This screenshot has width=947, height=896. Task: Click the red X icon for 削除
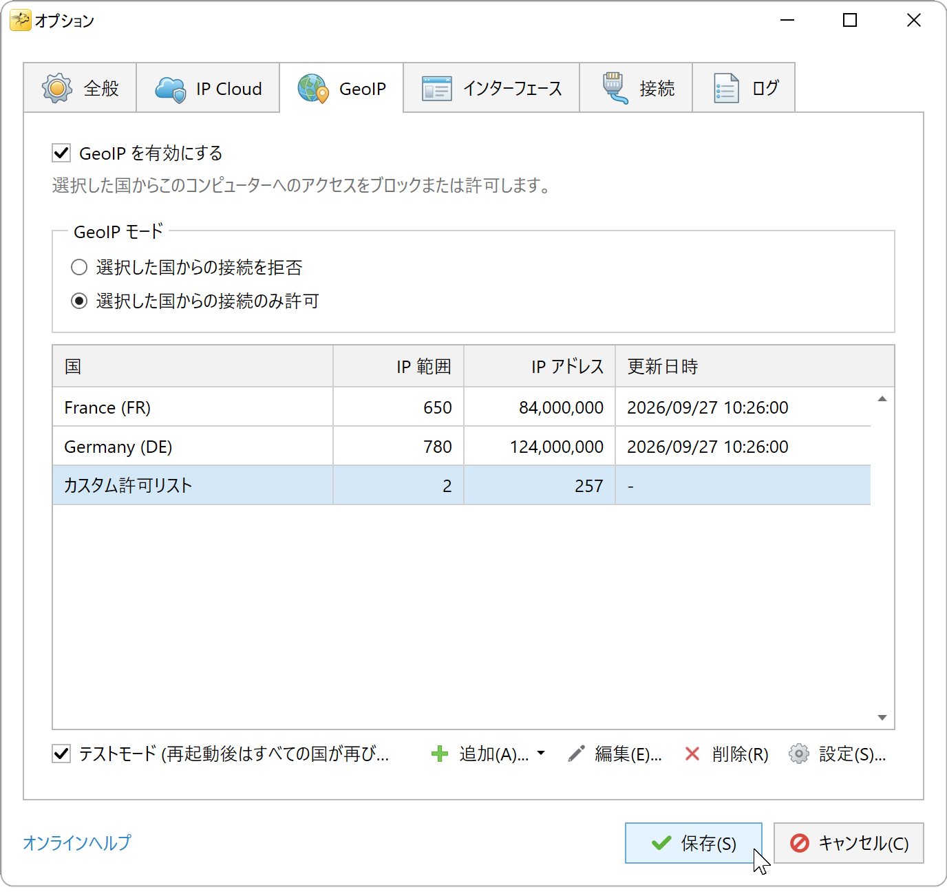click(692, 754)
